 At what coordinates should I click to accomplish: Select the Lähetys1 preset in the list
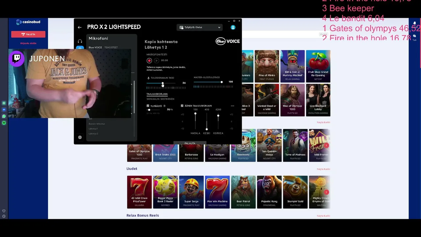pos(93,129)
